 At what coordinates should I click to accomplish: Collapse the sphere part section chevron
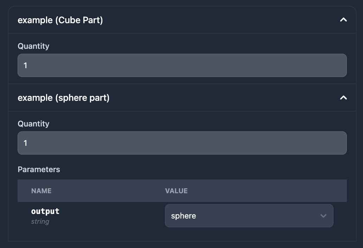[343, 98]
